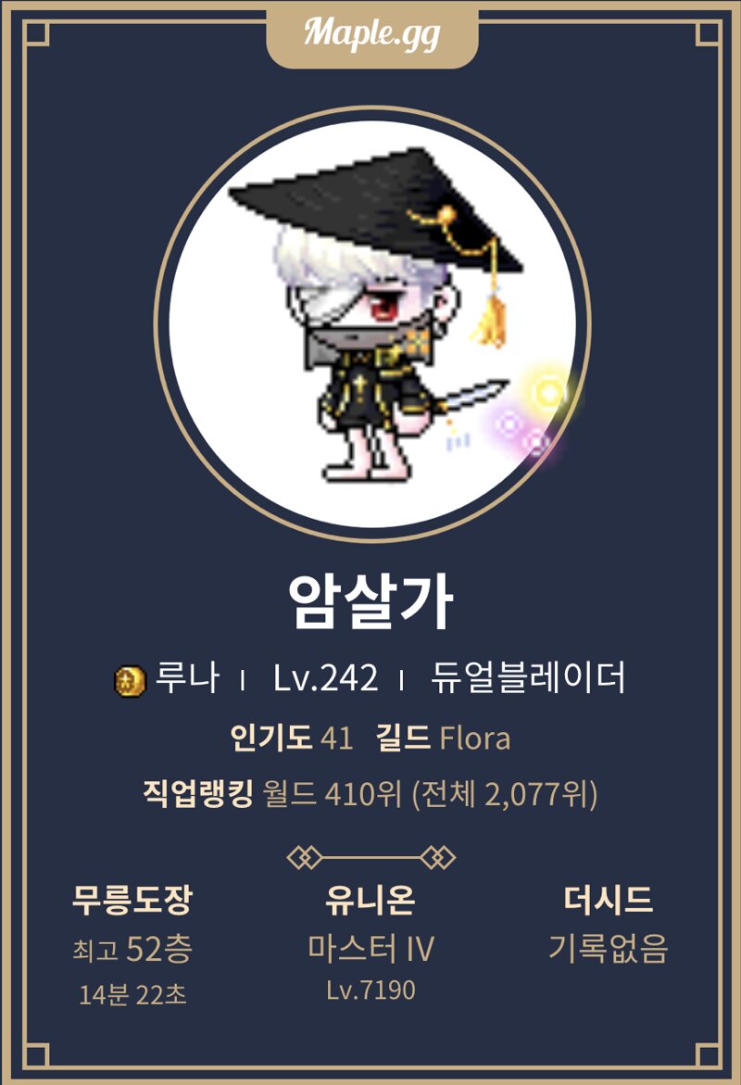
Task: Open the Flora guild link
Action: tap(475, 738)
